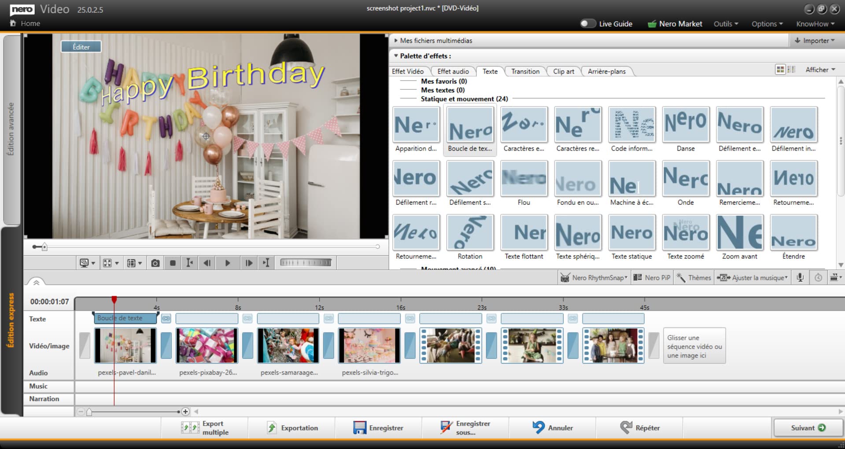Screen dimensions: 845x449
Task: Stop playback in the preview
Action: tap(173, 263)
